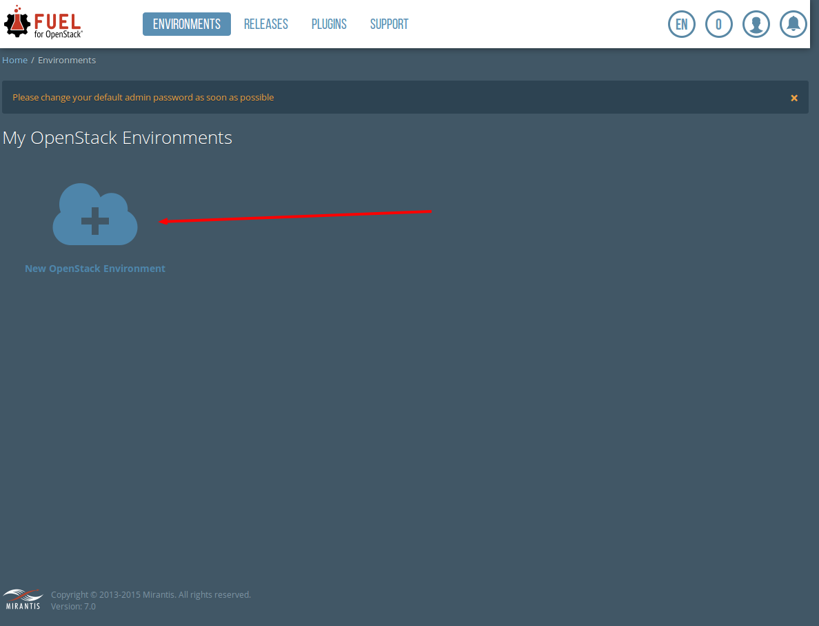Follow the Home breadcrumb link
Image resolution: width=819 pixels, height=626 pixels.
(x=14, y=60)
